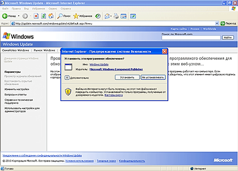Click the Переход (Go) button
238x171 pixels.
click(x=228, y=24)
